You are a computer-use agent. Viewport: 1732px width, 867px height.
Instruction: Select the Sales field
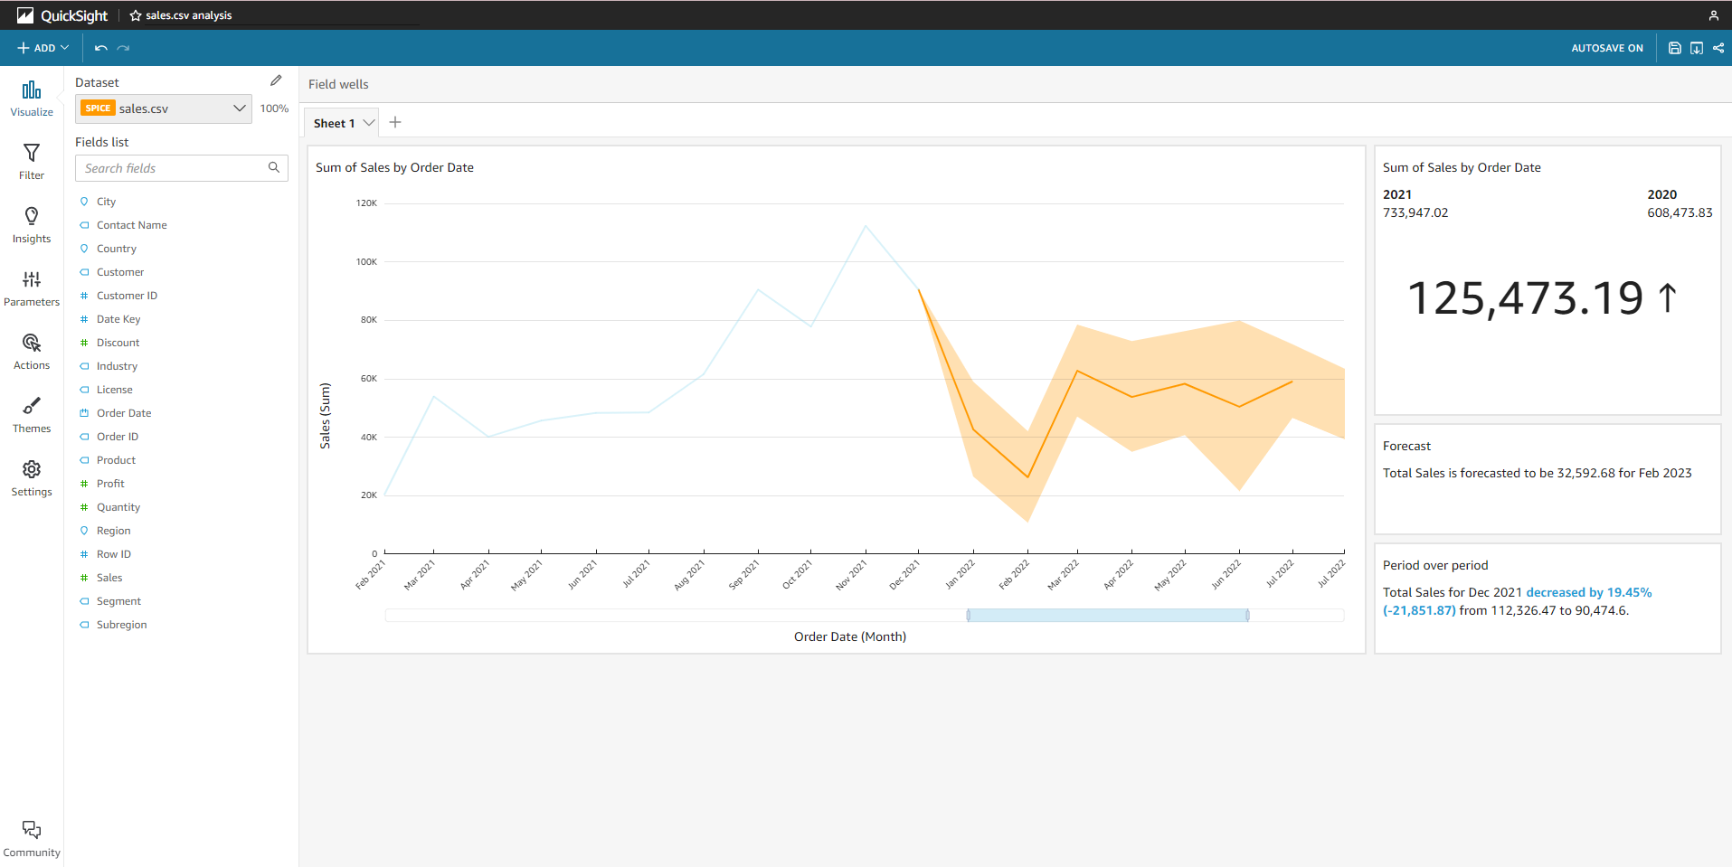109,578
